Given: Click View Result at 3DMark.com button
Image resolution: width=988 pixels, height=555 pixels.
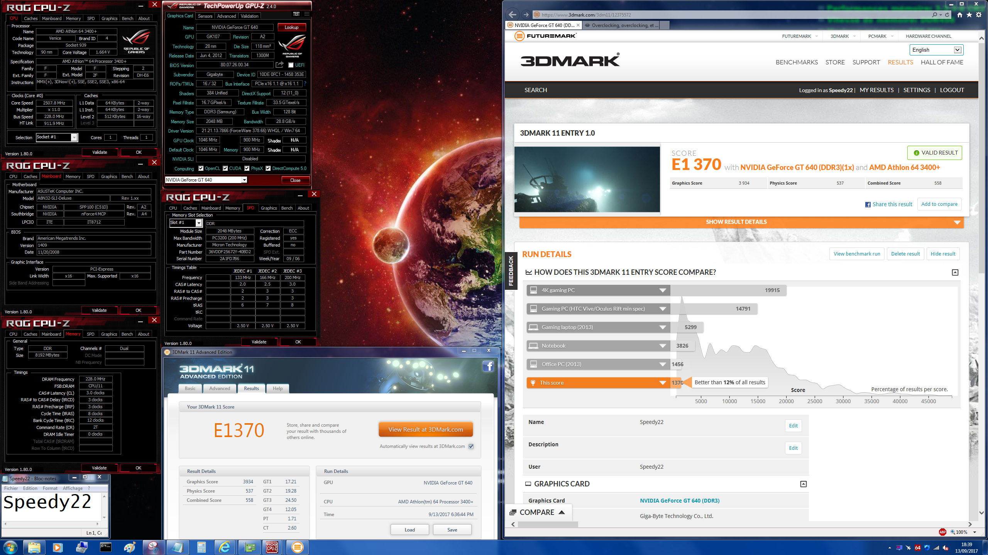Looking at the screenshot, I should (x=425, y=429).
